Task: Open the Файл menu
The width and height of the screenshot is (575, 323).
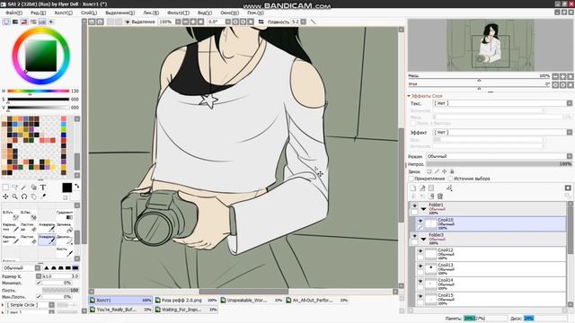Action: click(13, 13)
